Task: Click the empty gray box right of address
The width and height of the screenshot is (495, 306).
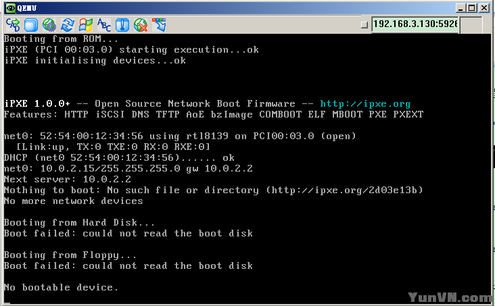Action: point(471,24)
